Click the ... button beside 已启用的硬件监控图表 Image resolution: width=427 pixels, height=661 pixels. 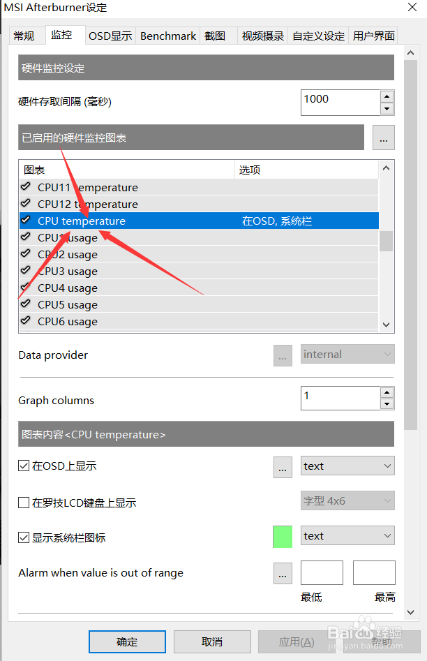(x=384, y=138)
